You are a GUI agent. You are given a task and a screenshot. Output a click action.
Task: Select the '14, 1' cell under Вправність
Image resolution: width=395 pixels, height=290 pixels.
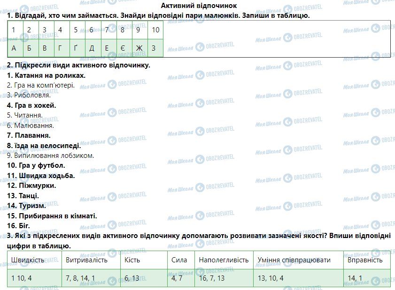(x=355, y=278)
